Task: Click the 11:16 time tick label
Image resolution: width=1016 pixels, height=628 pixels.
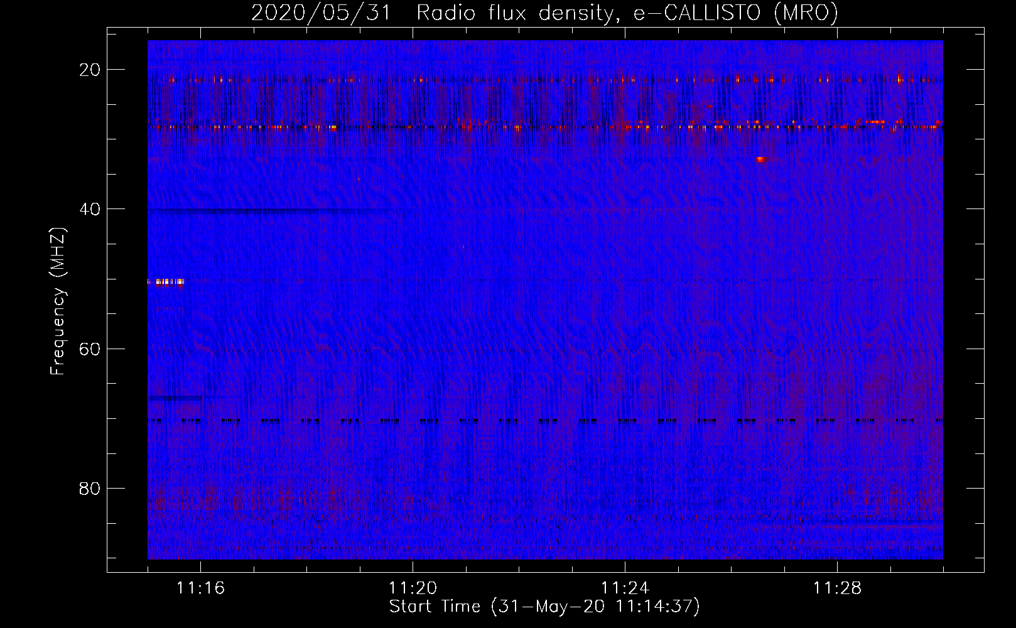Action: point(201,588)
